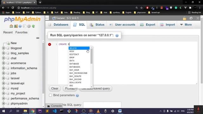Image resolution: width=203 pixels, height=114 pixels.
Task: Open the More tab dropdown
Action: point(186,25)
